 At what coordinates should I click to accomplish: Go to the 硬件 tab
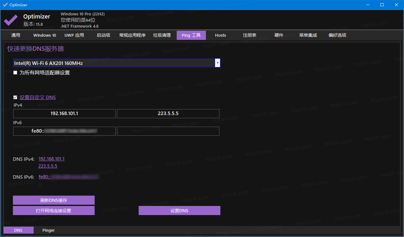click(279, 35)
